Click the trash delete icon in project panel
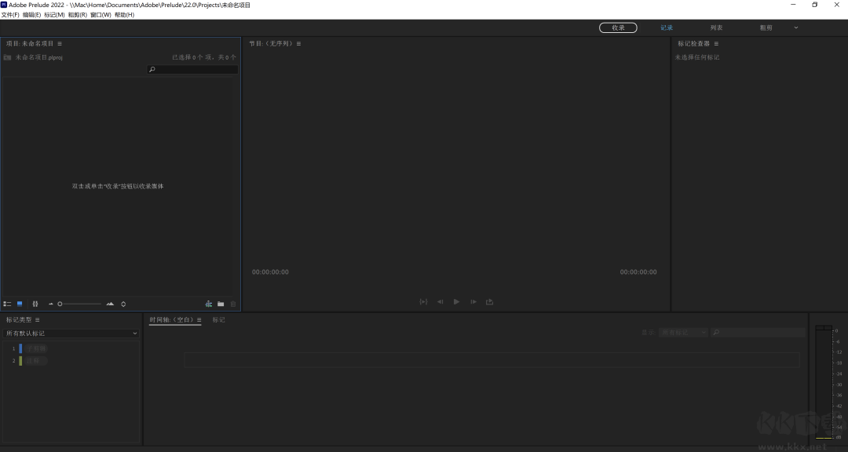Image resolution: width=848 pixels, height=452 pixels. click(233, 304)
